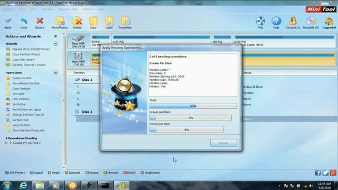This screenshot has width=338, height=190.
Task: Open the Help menu
Action: (101, 9)
